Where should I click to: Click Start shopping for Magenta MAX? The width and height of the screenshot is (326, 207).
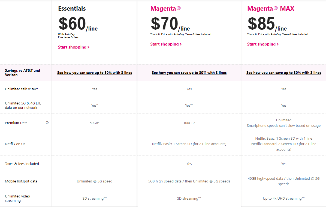click(263, 44)
